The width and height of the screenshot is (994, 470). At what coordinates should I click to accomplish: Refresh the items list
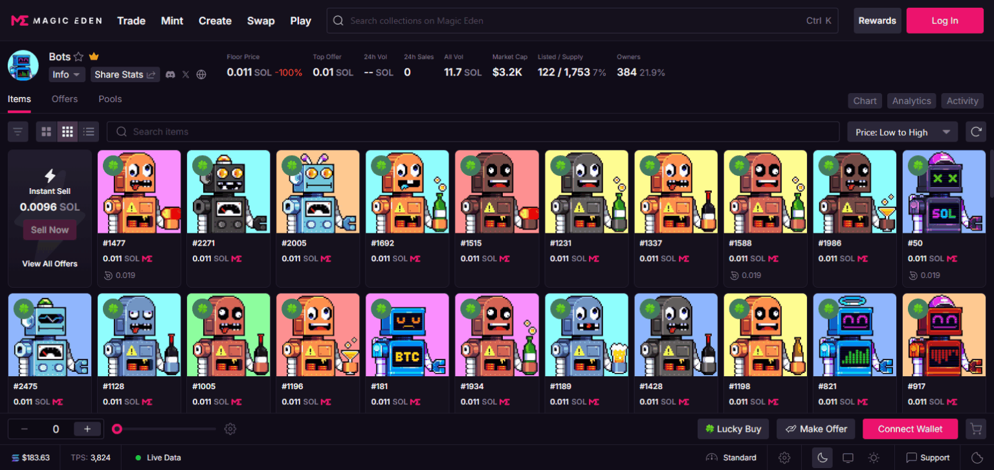(x=976, y=131)
